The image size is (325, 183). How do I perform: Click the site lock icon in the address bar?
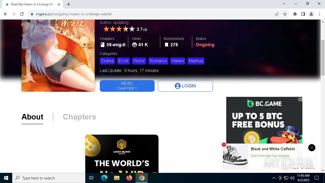click(32, 14)
